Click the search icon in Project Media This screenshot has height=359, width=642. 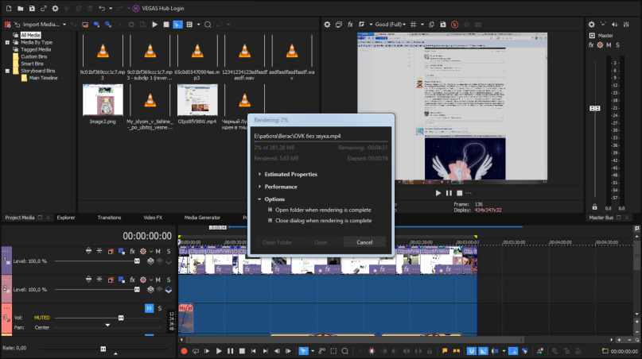(207, 25)
